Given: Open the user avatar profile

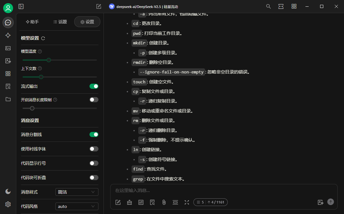Looking at the screenshot, I should 8,8.
